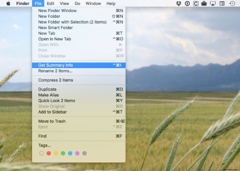Open the Apple menu

tap(8, 3)
